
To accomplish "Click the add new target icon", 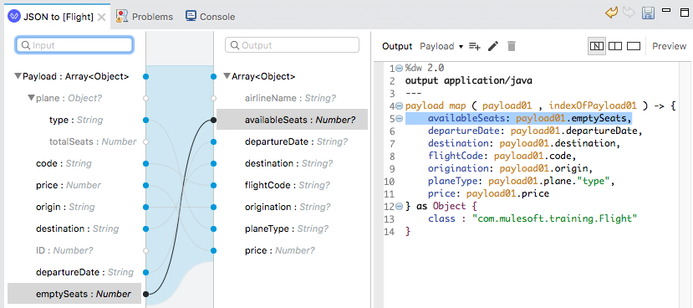I will tap(475, 46).
